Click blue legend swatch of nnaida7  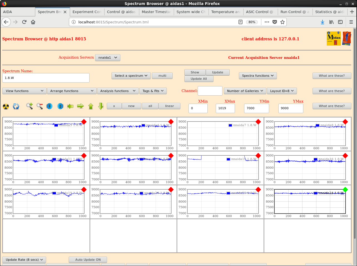(x=230, y=125)
